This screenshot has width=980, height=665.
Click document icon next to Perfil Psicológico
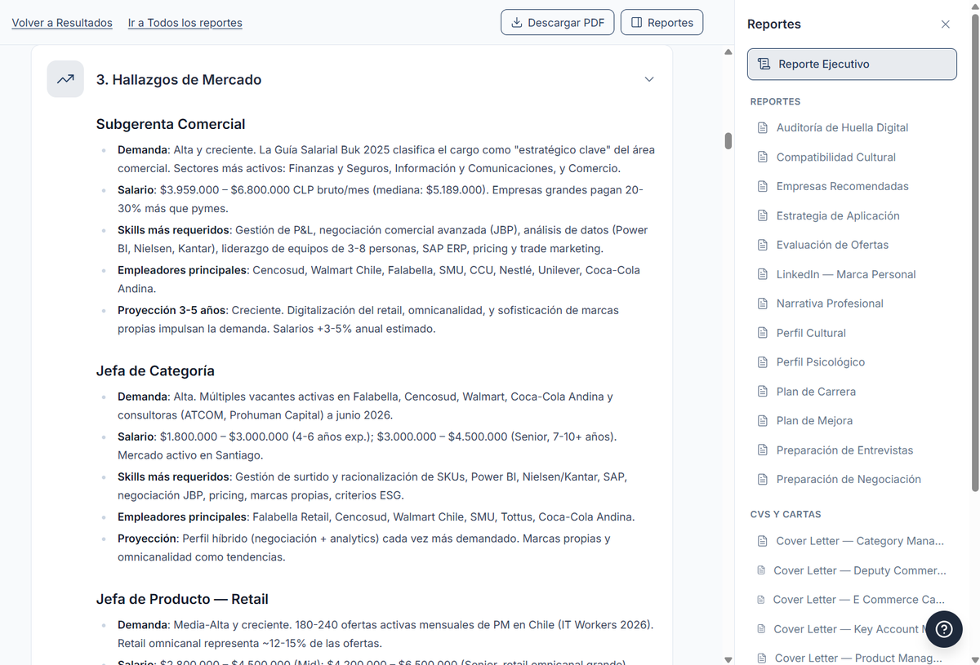click(x=763, y=362)
